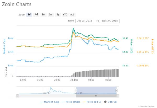The width and height of the screenshot is (157, 108).
Task: Click the Dec '18 navigator label
Action: (79, 93)
